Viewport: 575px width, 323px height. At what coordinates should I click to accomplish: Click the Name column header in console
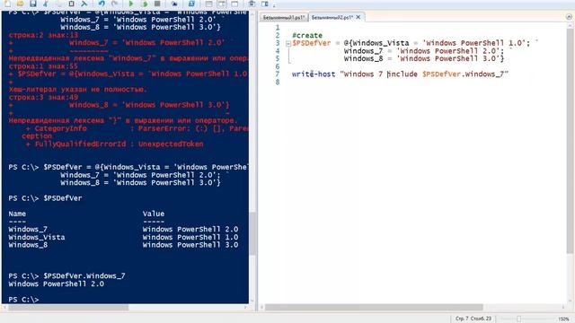point(17,214)
